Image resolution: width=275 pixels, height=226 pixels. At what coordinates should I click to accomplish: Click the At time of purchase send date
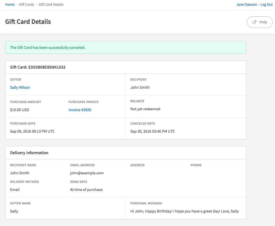[86, 190]
